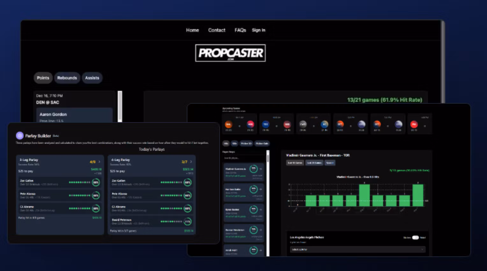Image resolution: width=487 pixels, height=271 pixels.
Task: Switch to the Rebounds tab
Action: [67, 78]
